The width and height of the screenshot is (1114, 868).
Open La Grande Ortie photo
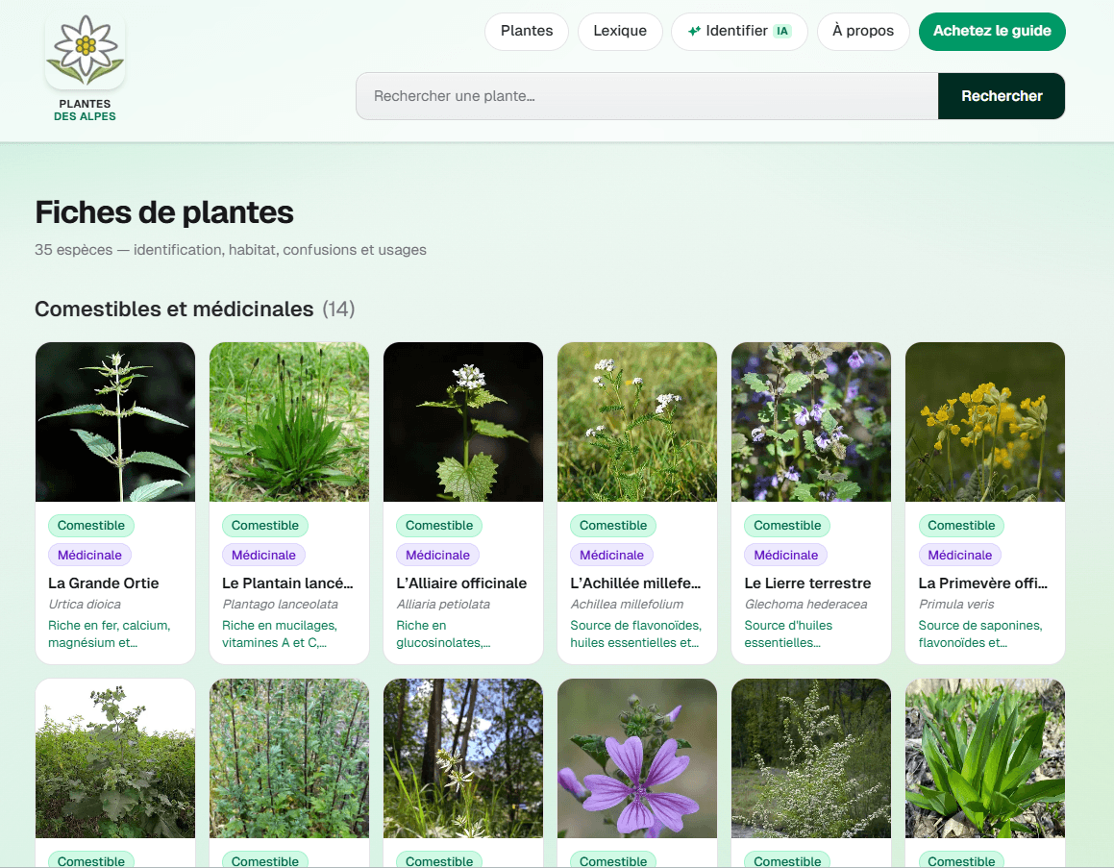pyautogui.click(x=115, y=422)
